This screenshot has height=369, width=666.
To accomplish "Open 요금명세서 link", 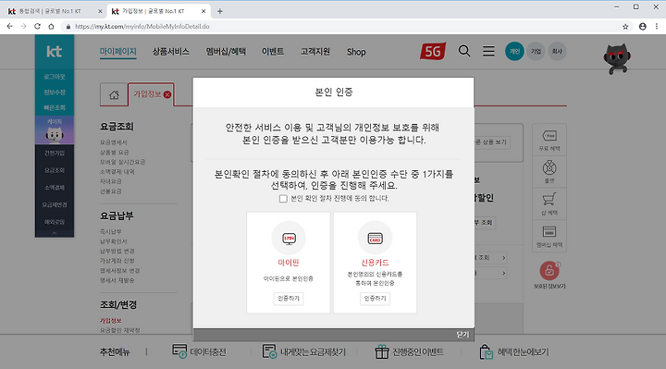I will 114,142.
